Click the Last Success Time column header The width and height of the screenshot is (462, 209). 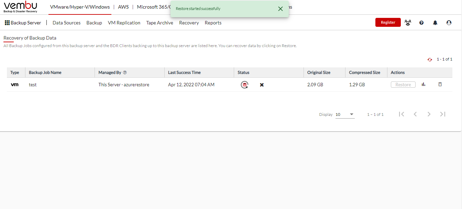[x=184, y=73]
